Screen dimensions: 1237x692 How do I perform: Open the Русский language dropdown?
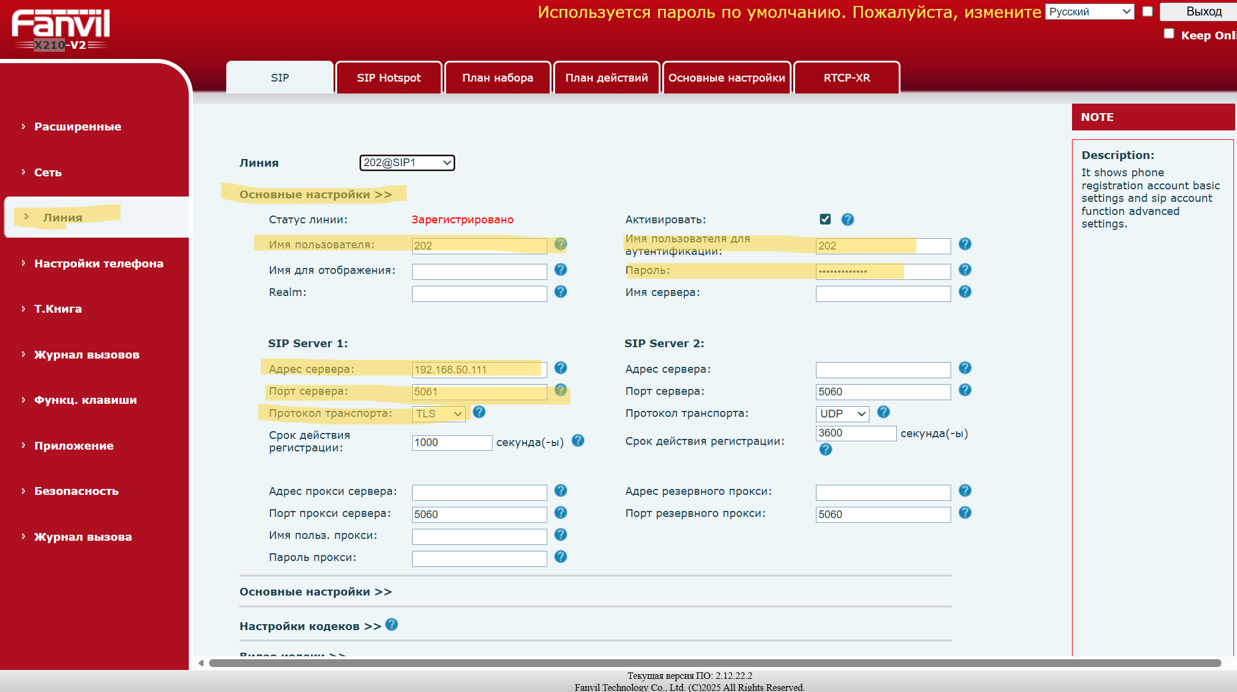click(1089, 12)
